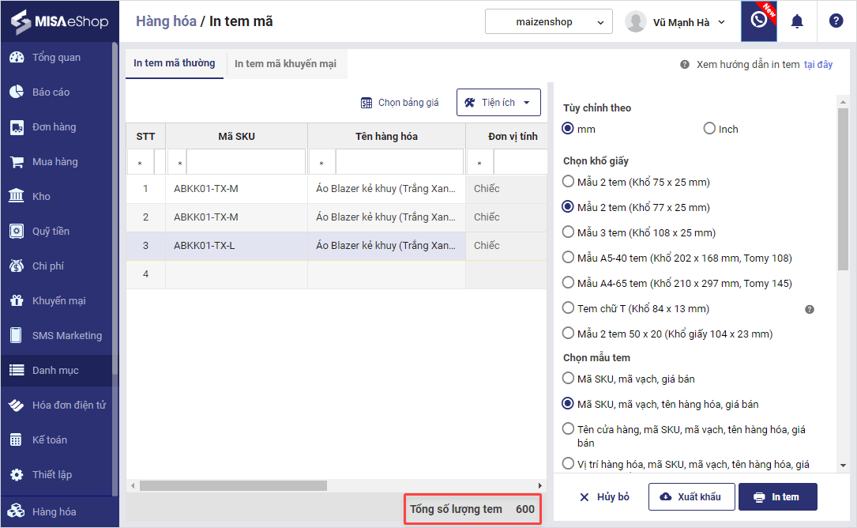Select template Mã SKU, mã vạch, giá bán
Screen dimensions: 857x528
coord(569,379)
